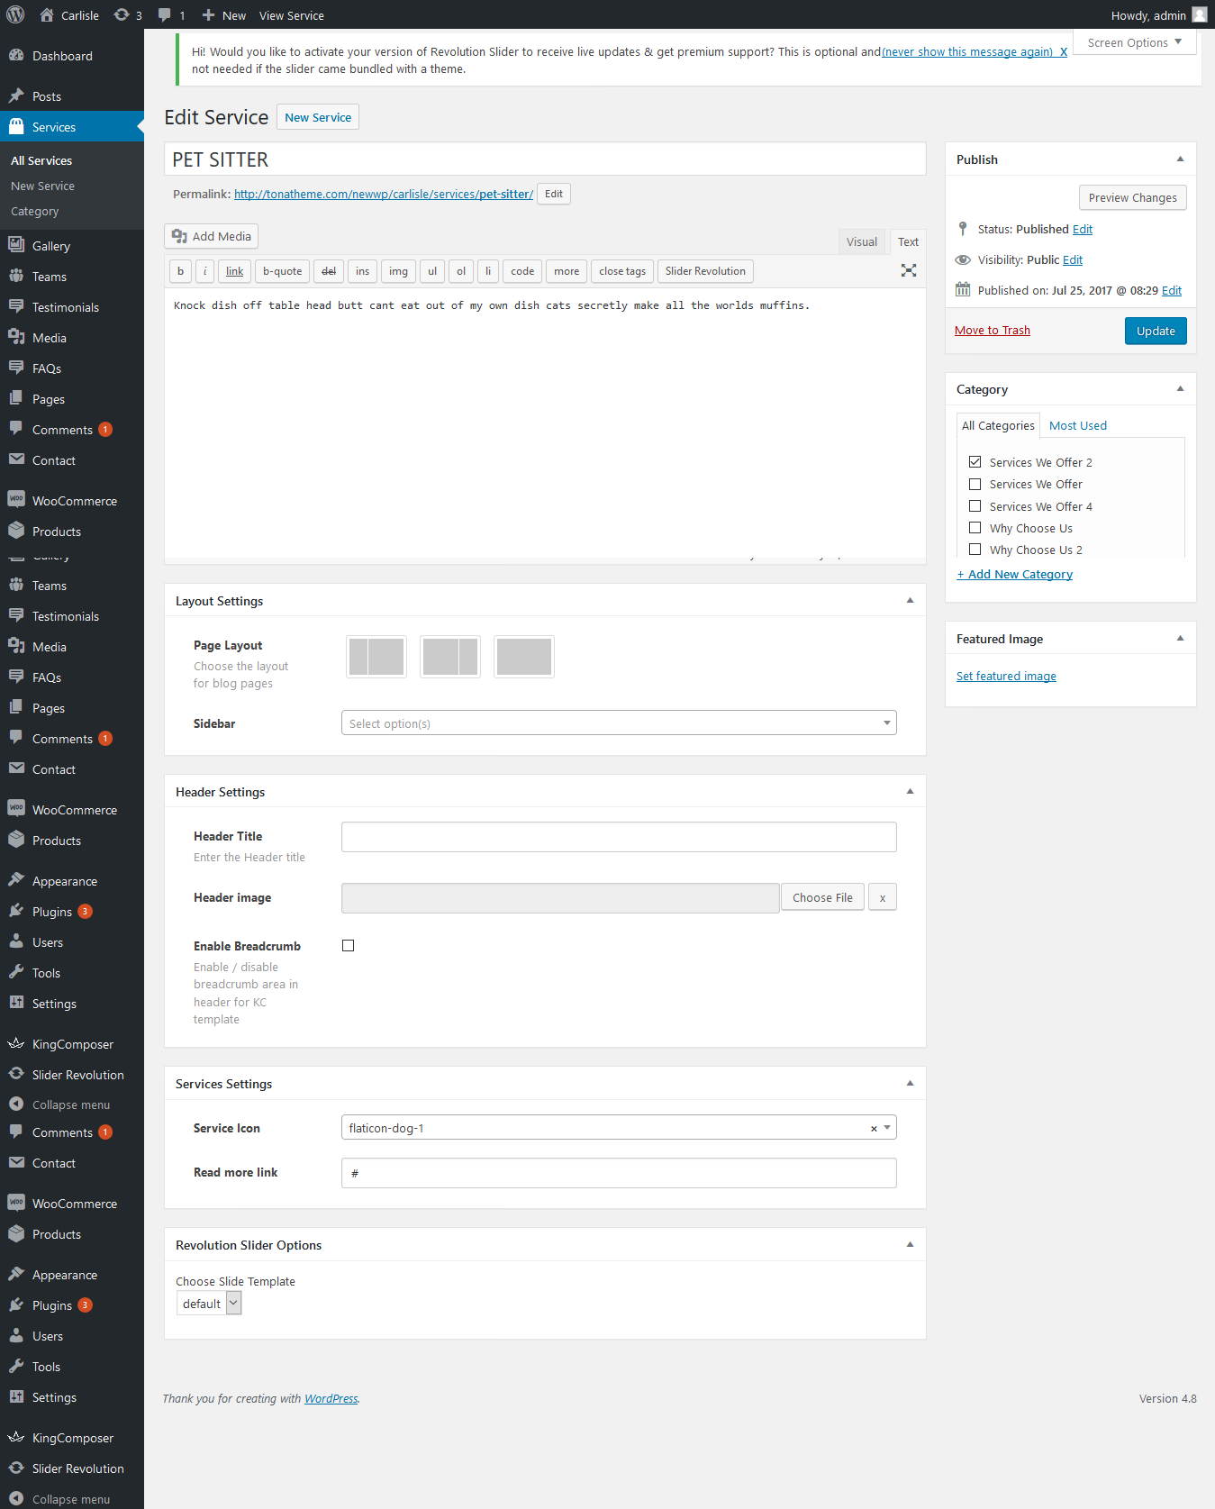Click the Update button

pos(1155,331)
